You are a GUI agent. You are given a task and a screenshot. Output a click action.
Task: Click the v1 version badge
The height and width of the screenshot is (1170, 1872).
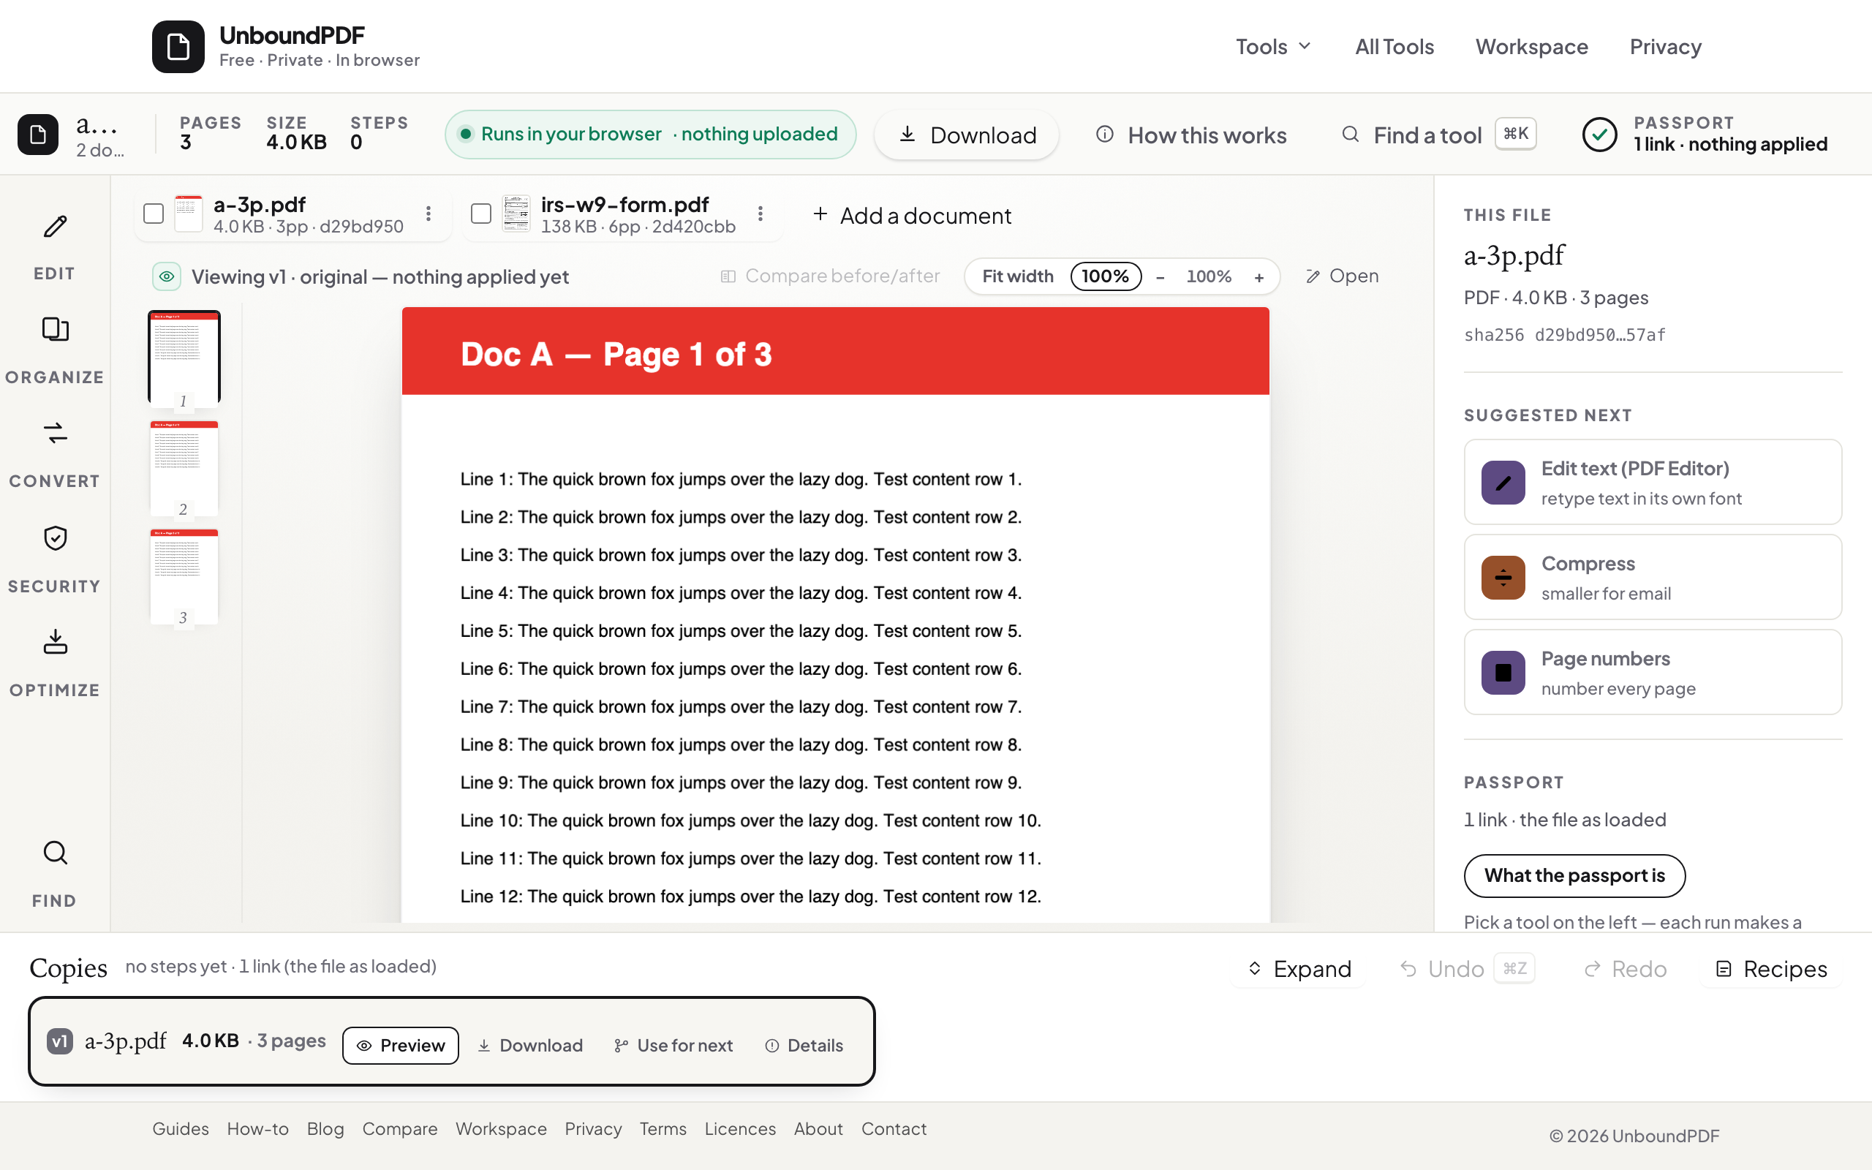[59, 1041]
